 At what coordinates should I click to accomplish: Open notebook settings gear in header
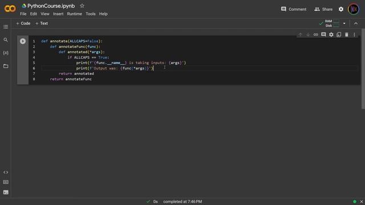(341, 9)
